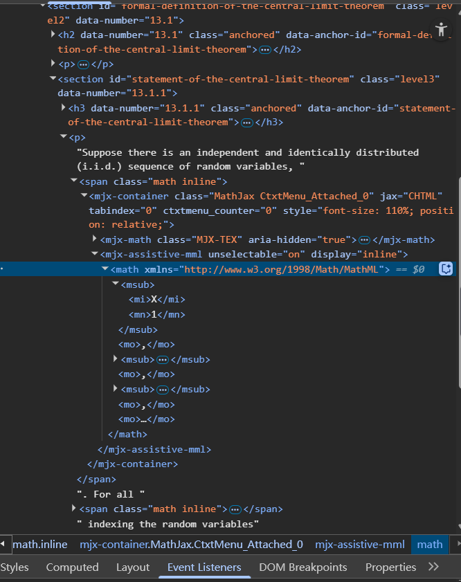Screen dimensions: 461x582
Task: Switch to the Styles tab
Action: point(15,567)
